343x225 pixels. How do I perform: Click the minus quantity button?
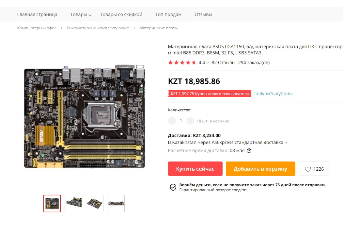pyautogui.click(x=172, y=121)
